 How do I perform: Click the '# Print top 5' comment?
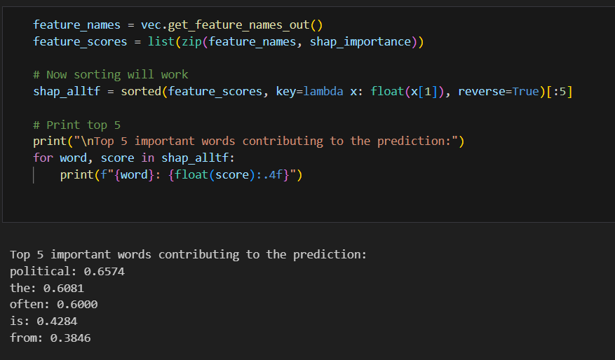pyautogui.click(x=76, y=125)
